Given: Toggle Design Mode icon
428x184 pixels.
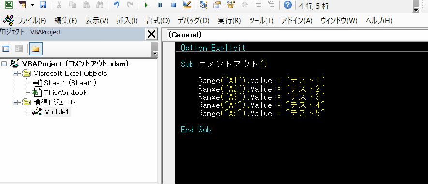Looking at the screenshot, I should pos(187,5).
